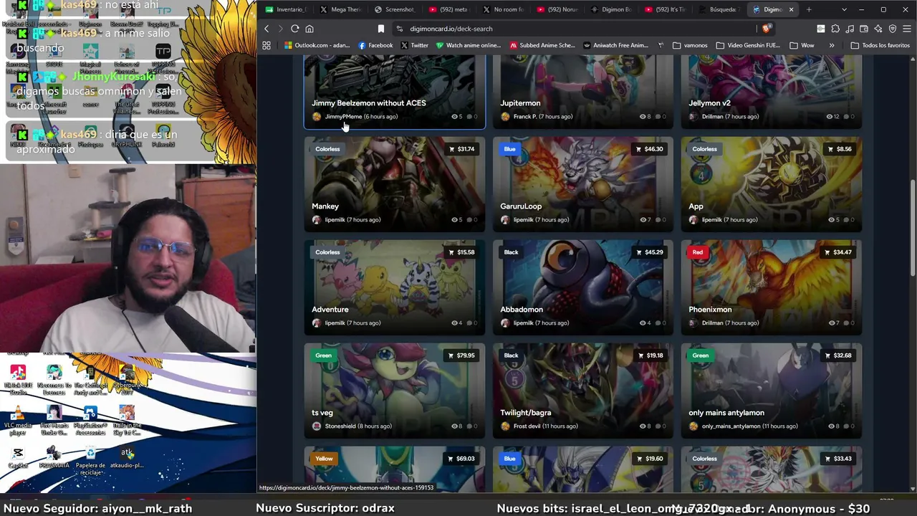917x516 pixels.
Task: Select the PlayStation Accessories desktop icon
Action: click(x=90, y=421)
